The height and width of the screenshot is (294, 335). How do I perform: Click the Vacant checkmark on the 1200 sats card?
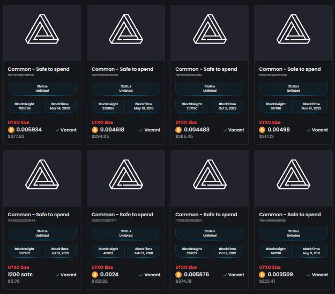[57, 275]
